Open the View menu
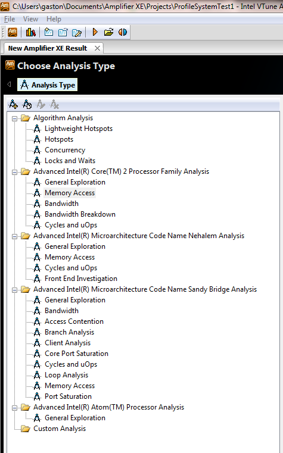 [x=30, y=19]
